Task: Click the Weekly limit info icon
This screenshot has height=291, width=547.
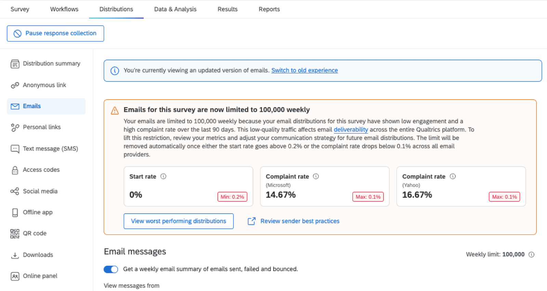Action: (x=531, y=254)
